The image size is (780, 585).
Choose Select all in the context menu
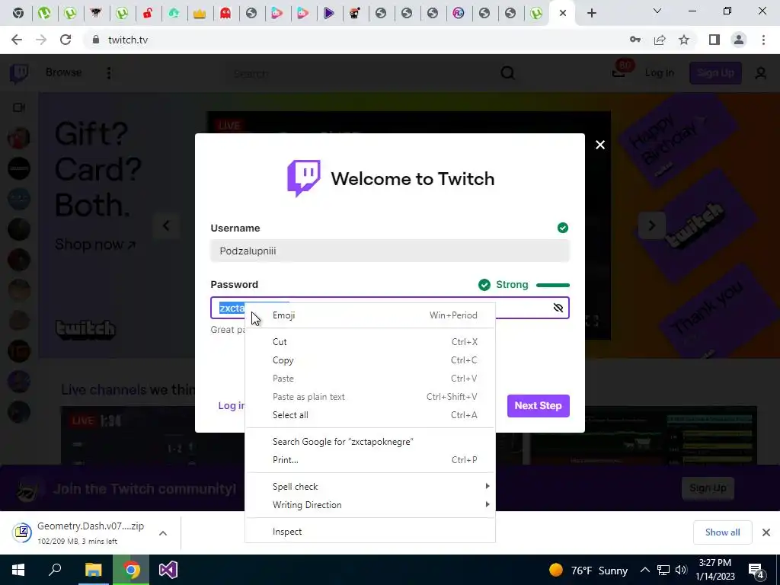click(370, 415)
